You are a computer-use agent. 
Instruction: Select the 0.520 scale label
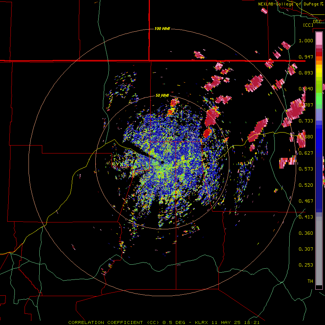pos(306,185)
